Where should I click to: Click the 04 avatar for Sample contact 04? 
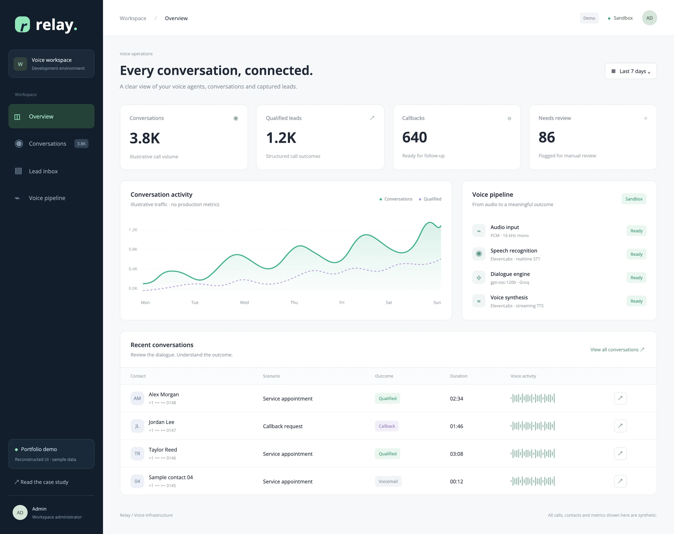point(137,481)
